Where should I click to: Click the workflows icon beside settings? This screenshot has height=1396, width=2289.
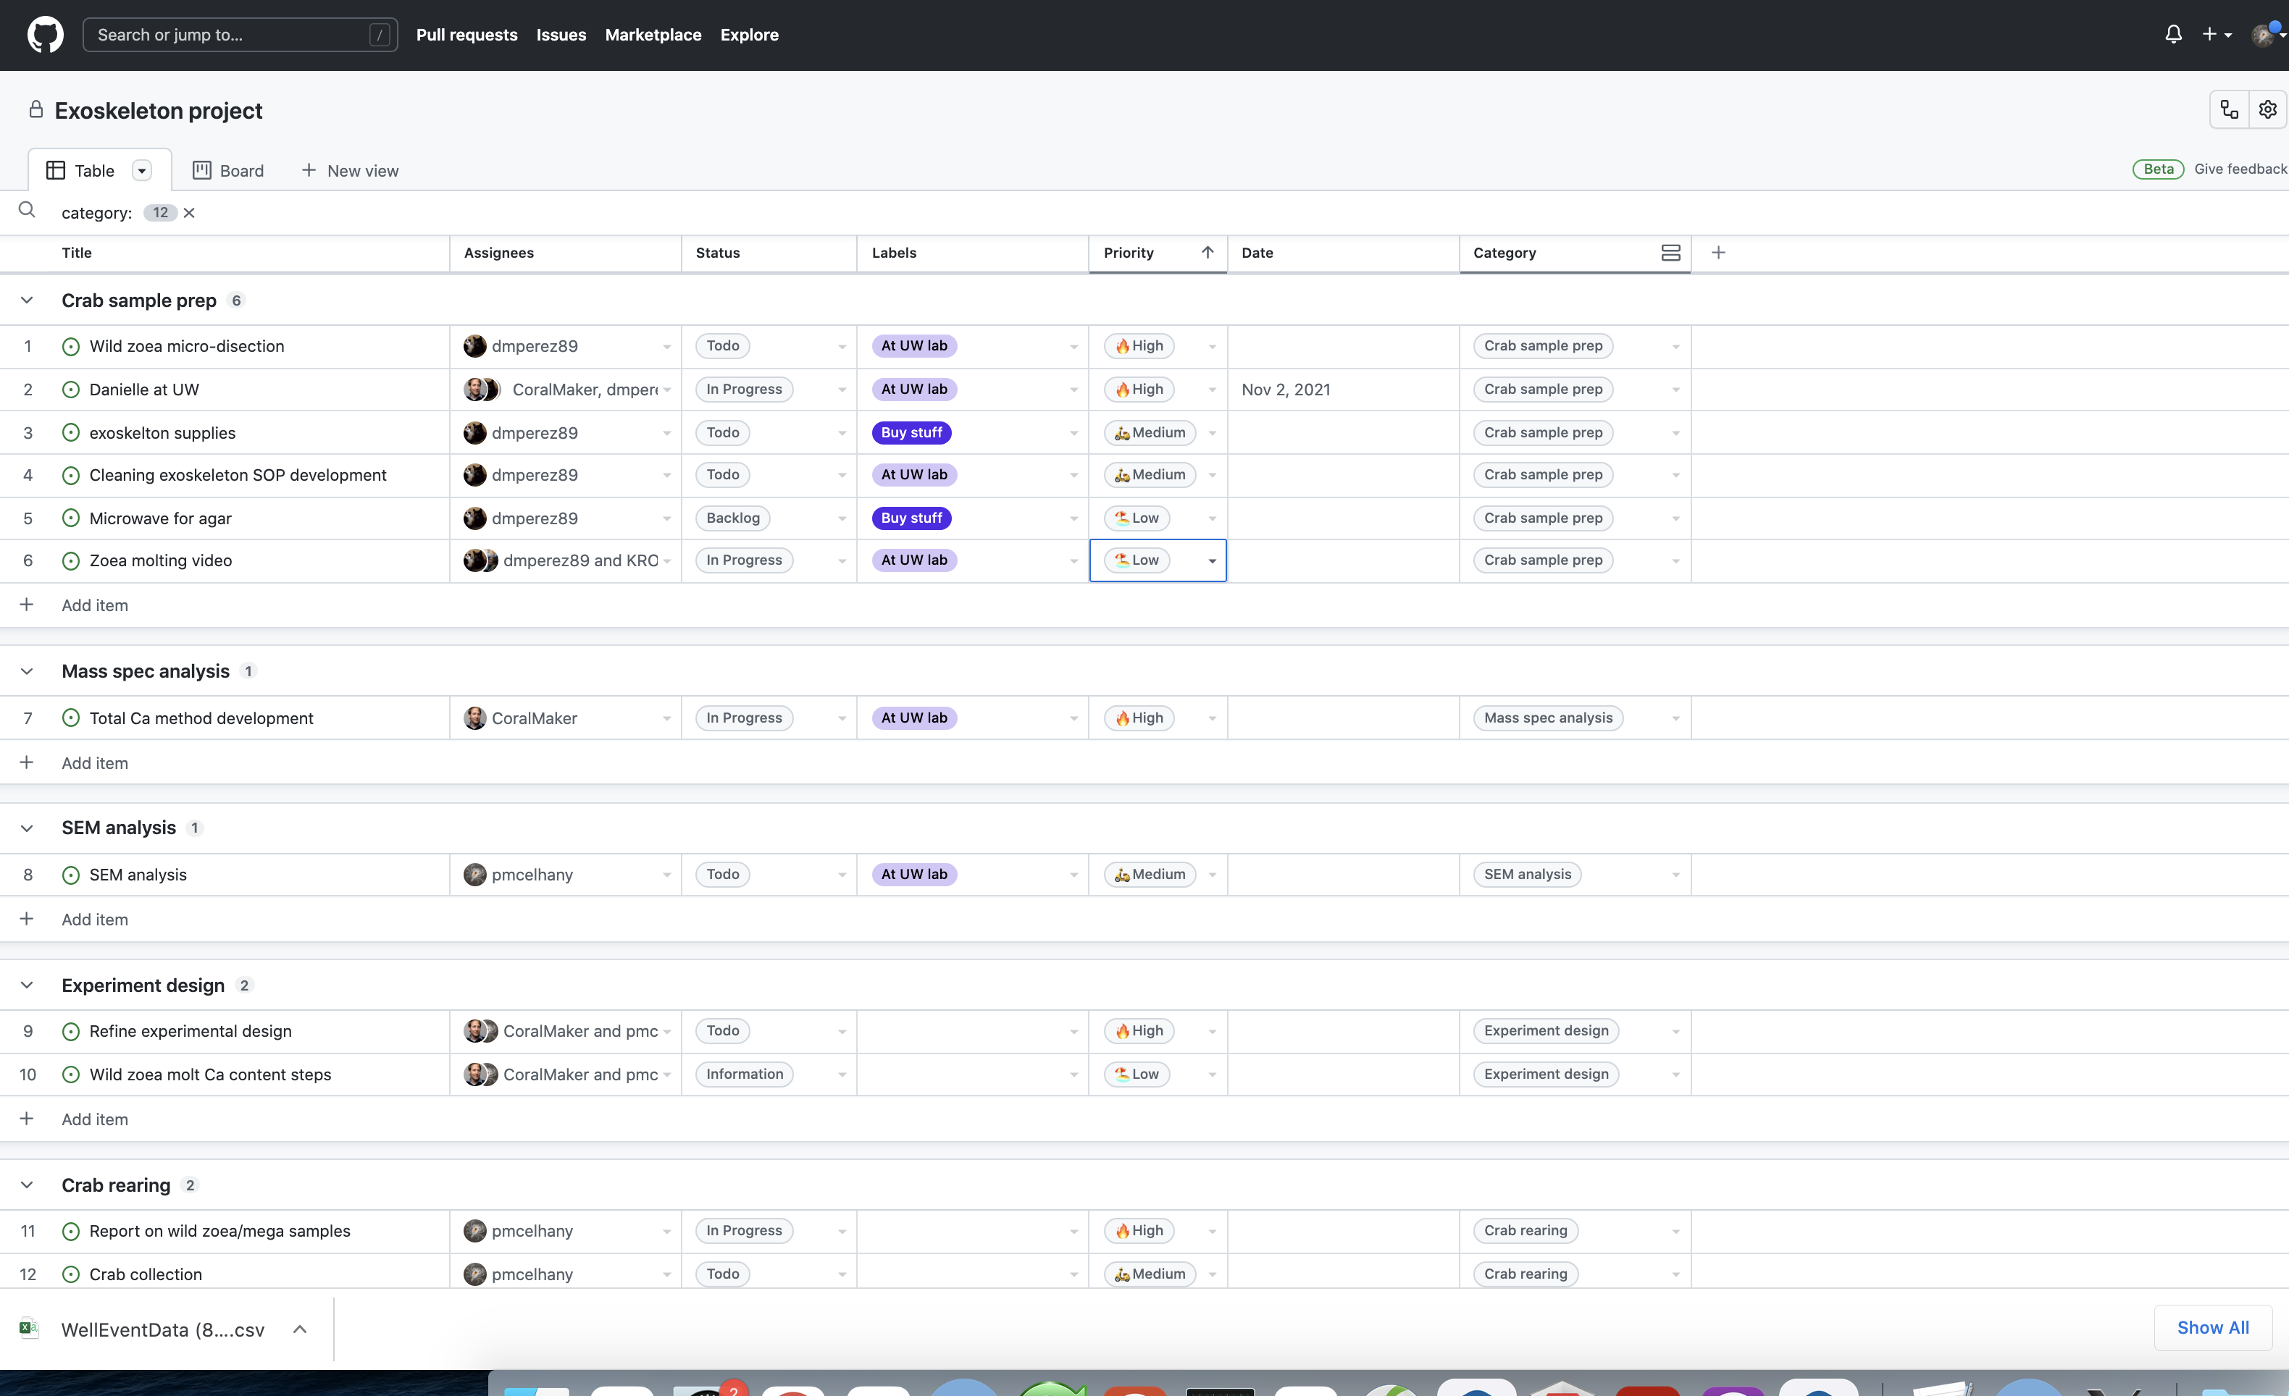tap(2229, 109)
